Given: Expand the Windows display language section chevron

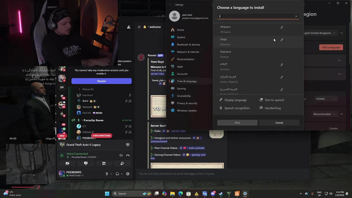Looking at the screenshot, I should 342,33.
